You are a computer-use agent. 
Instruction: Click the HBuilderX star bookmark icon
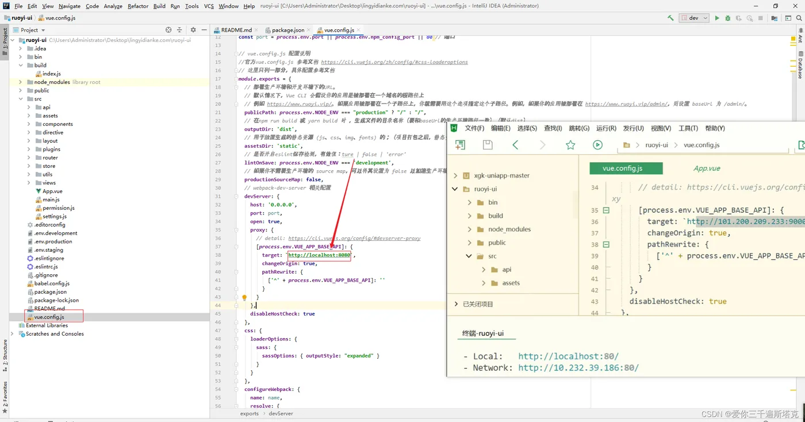(570, 145)
